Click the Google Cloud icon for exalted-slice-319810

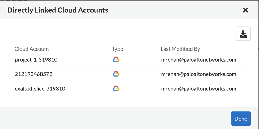pyautogui.click(x=116, y=89)
